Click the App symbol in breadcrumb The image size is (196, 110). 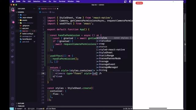[x=52, y=12]
